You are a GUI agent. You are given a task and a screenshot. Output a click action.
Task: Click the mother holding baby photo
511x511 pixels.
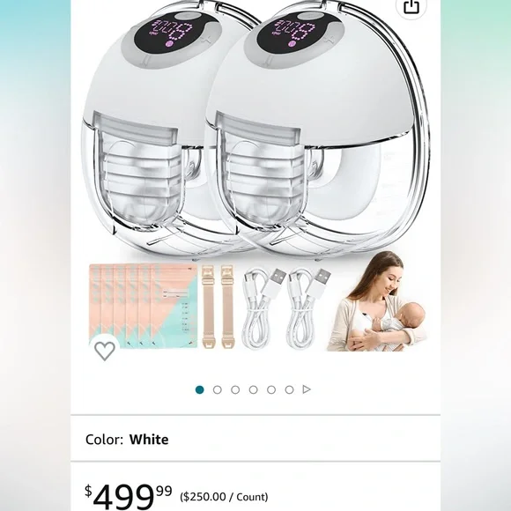(x=376, y=301)
